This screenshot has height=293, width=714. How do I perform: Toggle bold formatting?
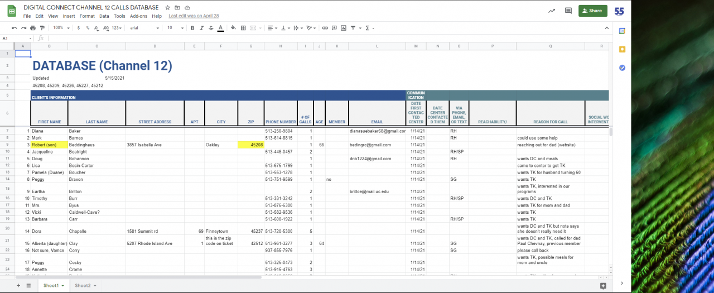(x=192, y=28)
